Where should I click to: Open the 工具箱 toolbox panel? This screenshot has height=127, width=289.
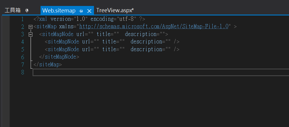click(x=13, y=10)
